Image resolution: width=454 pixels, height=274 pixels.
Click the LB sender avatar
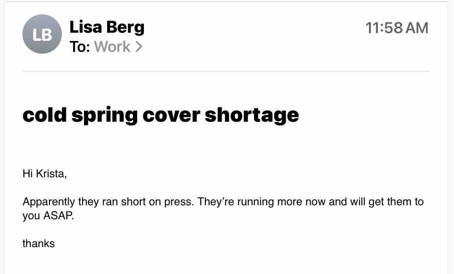(42, 34)
